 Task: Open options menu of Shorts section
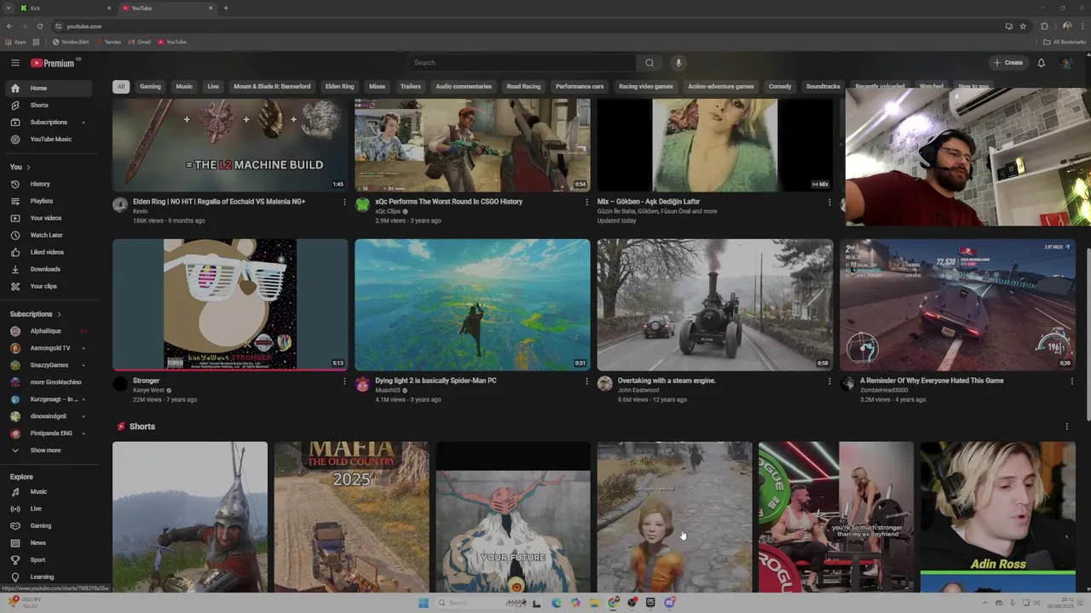1066,427
